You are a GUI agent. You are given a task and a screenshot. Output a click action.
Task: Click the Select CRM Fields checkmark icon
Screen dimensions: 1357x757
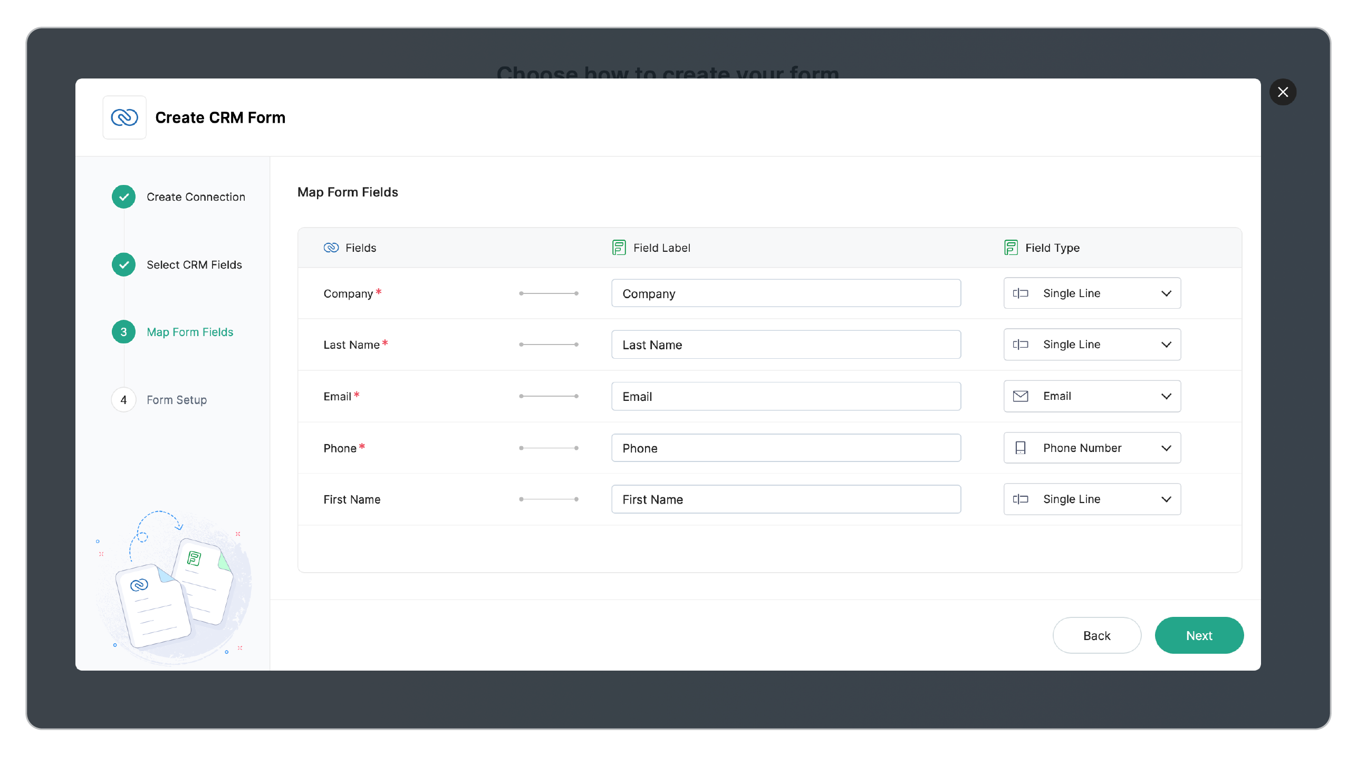tap(123, 264)
